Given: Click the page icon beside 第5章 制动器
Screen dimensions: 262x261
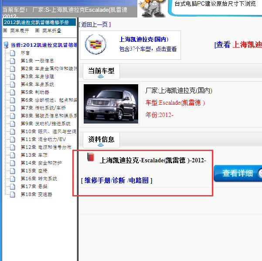Looking at the screenshot, I should [13, 93].
